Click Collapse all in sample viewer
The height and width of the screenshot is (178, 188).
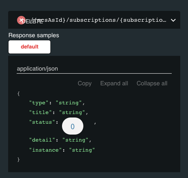tap(152, 83)
